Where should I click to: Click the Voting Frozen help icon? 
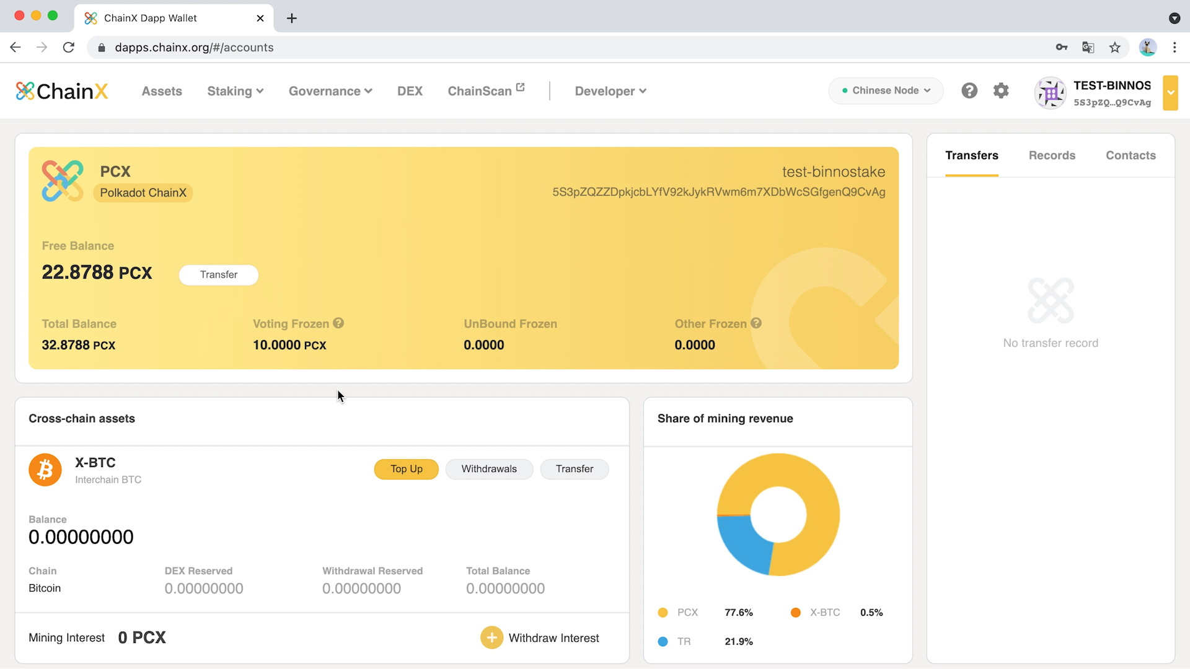coord(338,323)
